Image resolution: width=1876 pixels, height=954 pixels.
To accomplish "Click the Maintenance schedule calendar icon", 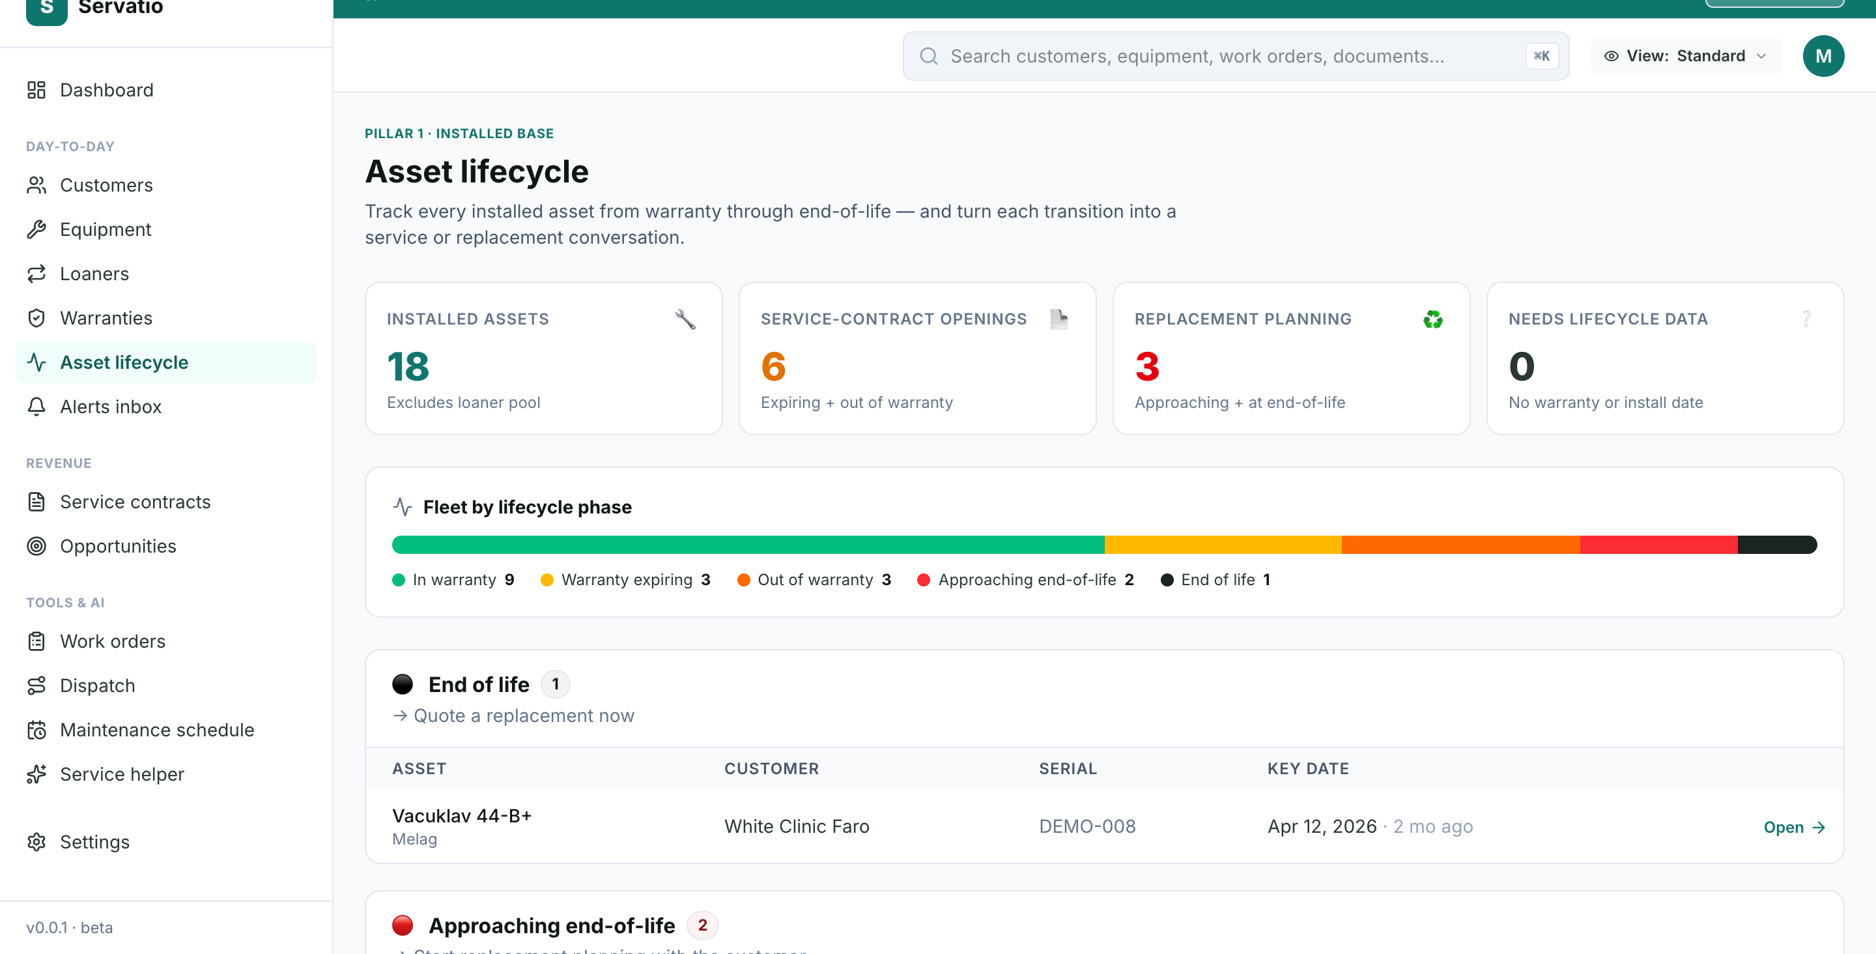I will click(36, 730).
